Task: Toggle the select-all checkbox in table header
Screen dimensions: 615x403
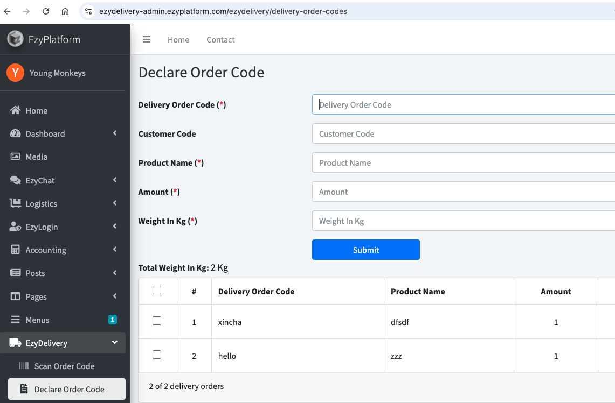Action: tap(157, 291)
